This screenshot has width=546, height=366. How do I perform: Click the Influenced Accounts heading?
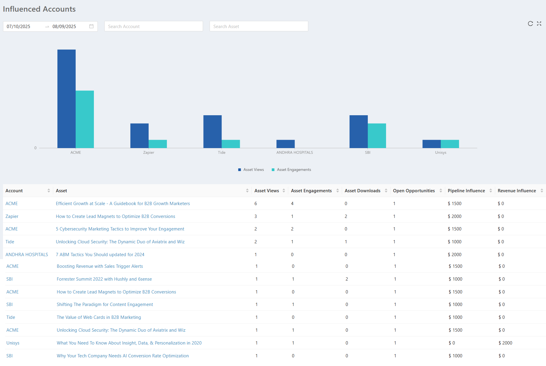39,9
